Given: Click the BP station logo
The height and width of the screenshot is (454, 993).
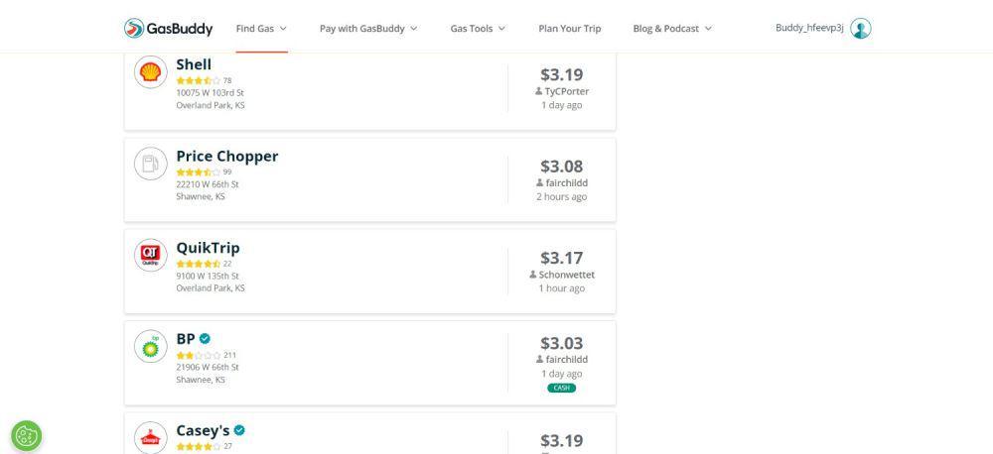Looking at the screenshot, I should 151,347.
